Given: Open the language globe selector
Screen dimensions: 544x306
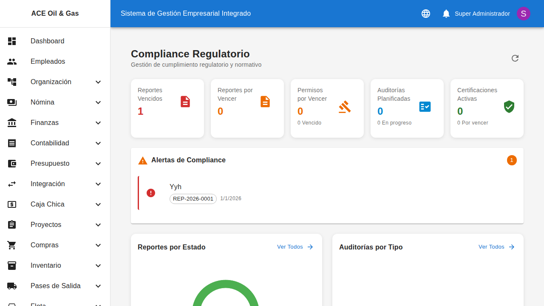Looking at the screenshot, I should click(x=425, y=13).
